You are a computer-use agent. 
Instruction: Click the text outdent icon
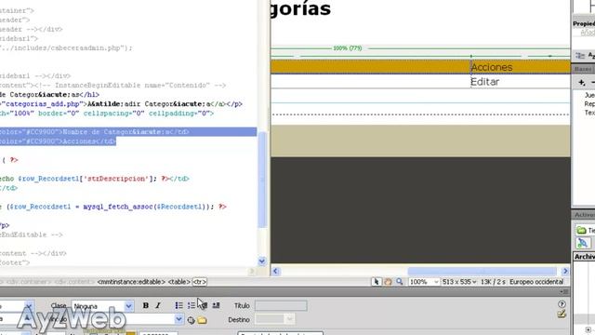click(204, 305)
